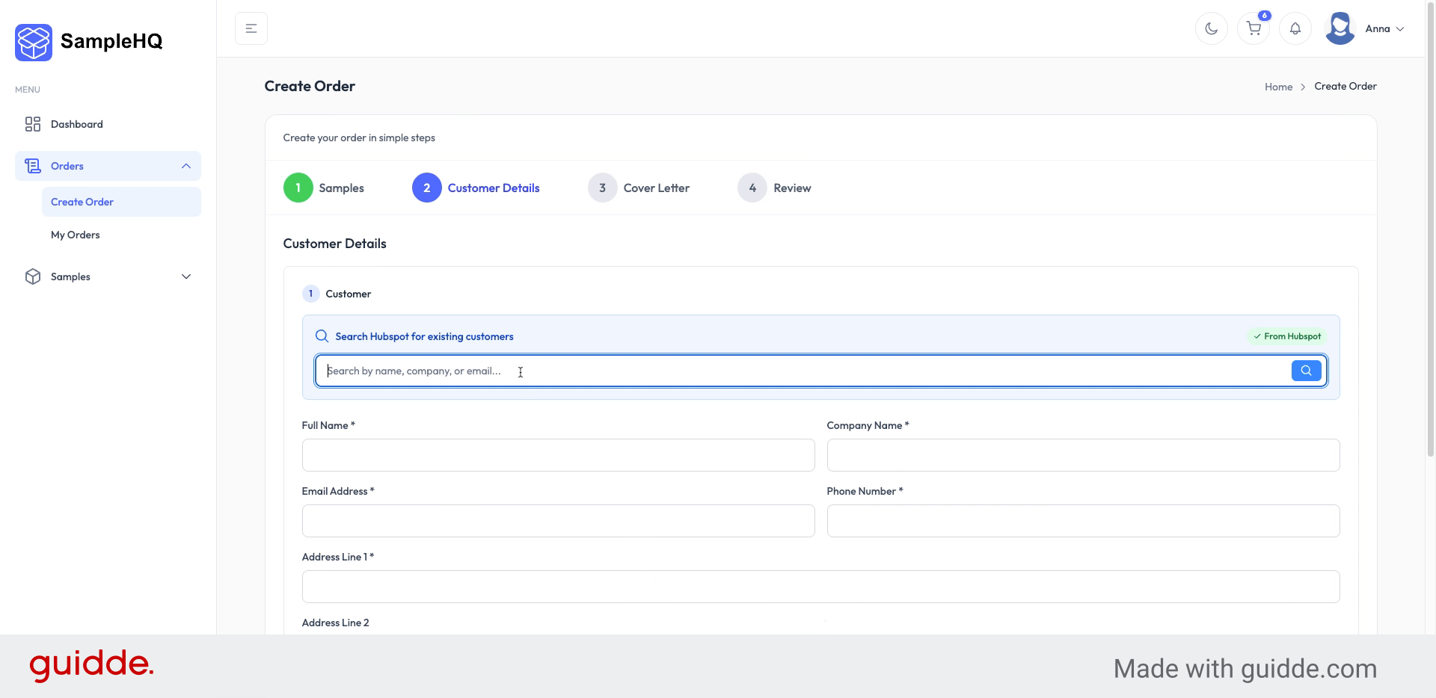
Task: Open My Orders in the sidebar
Action: (76, 235)
